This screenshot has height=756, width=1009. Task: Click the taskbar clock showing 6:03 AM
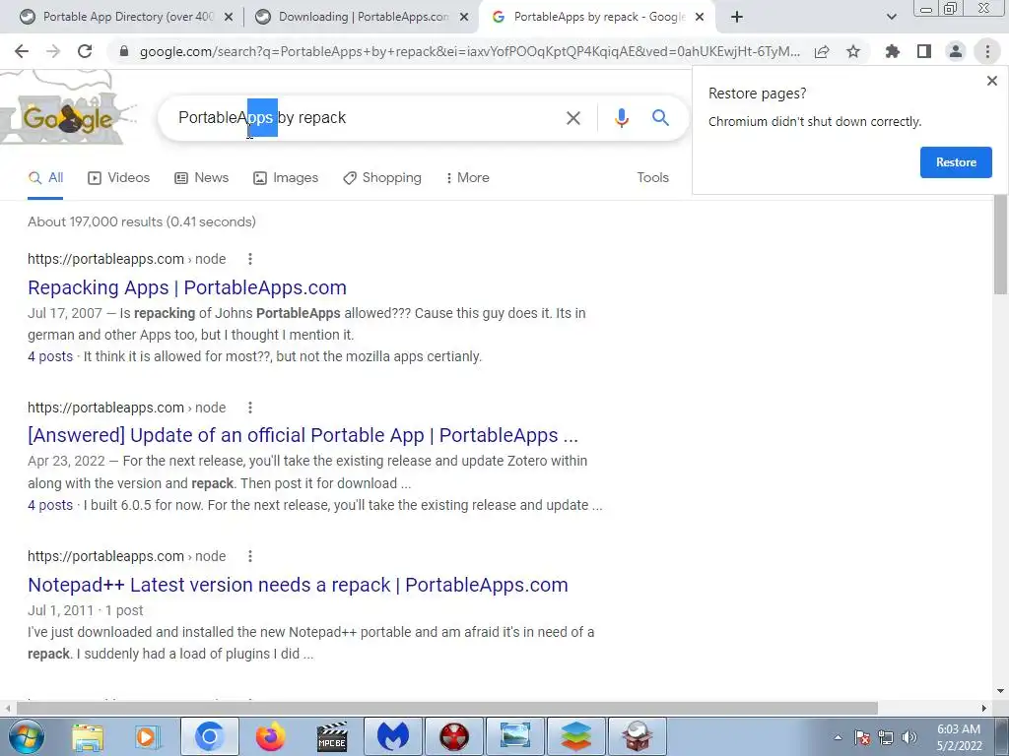[x=959, y=737]
